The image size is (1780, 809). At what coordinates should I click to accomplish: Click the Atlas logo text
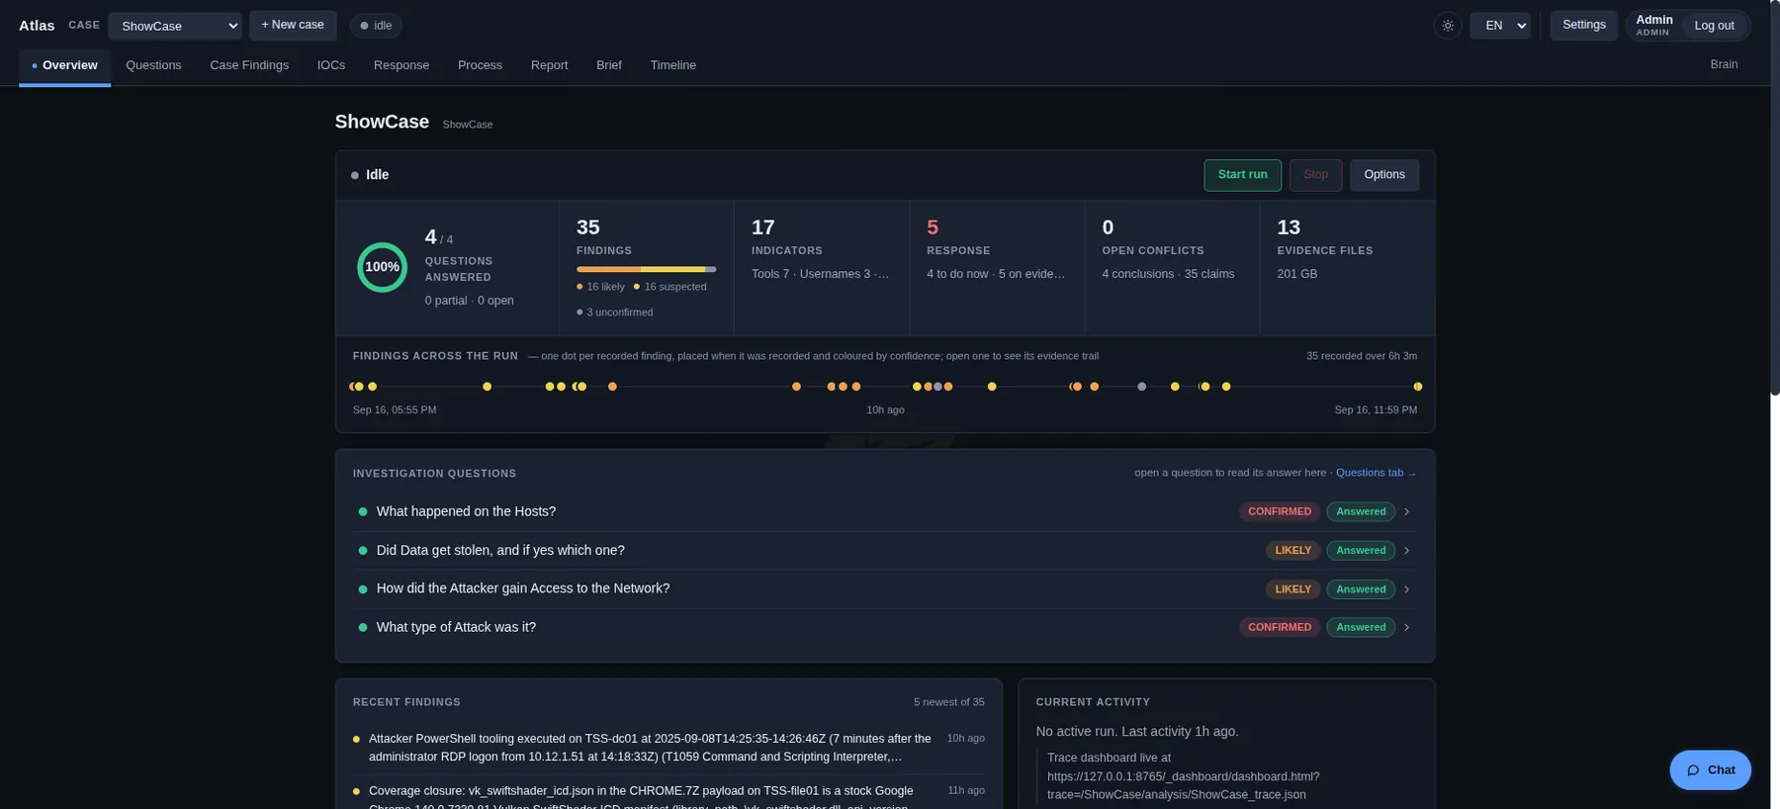(x=37, y=26)
